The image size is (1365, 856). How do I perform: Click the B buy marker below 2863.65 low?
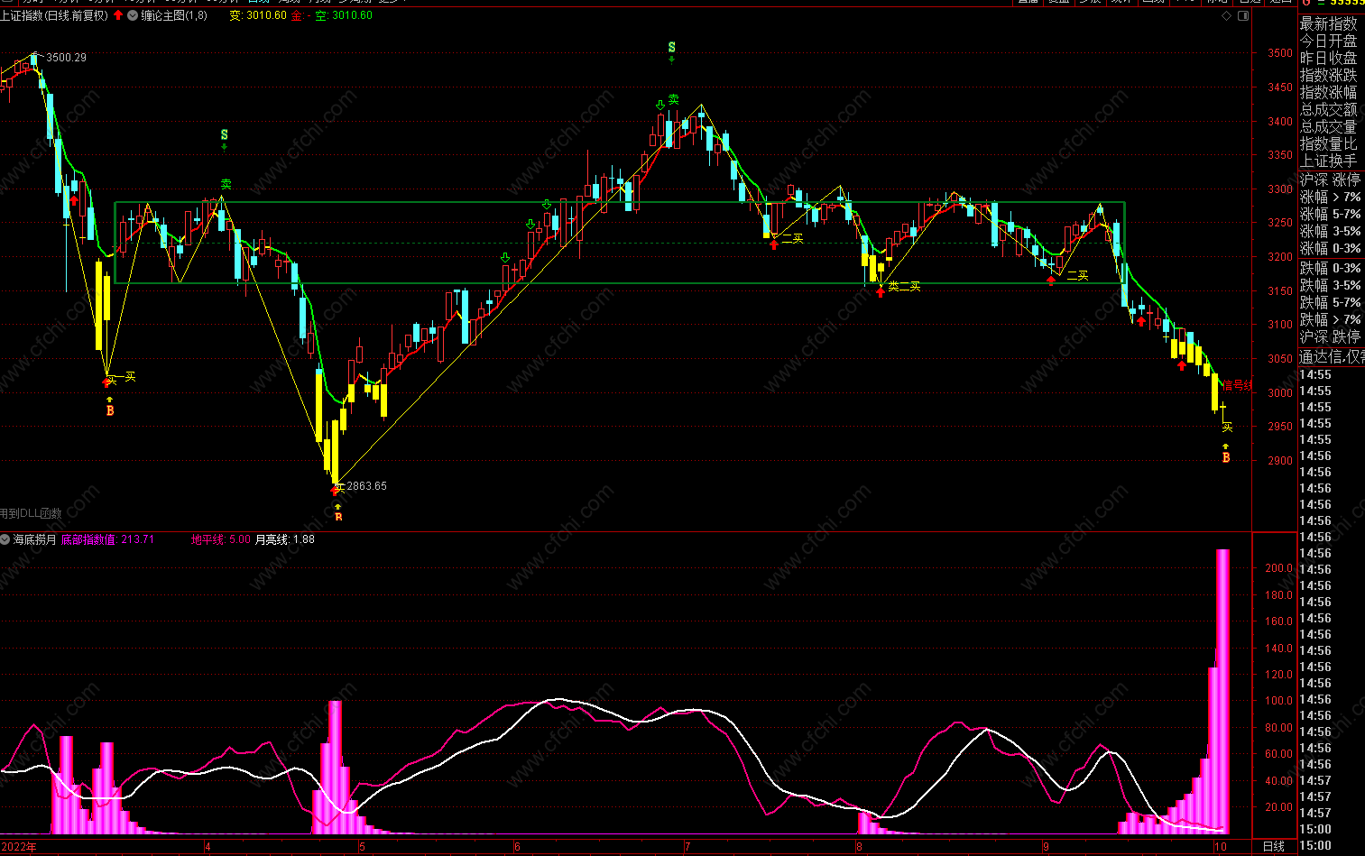click(x=338, y=517)
